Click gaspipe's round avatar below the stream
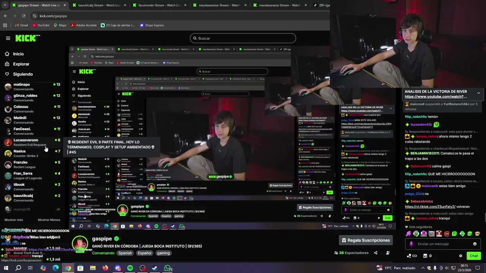Screen dimensions: 486x273 (80, 244)
